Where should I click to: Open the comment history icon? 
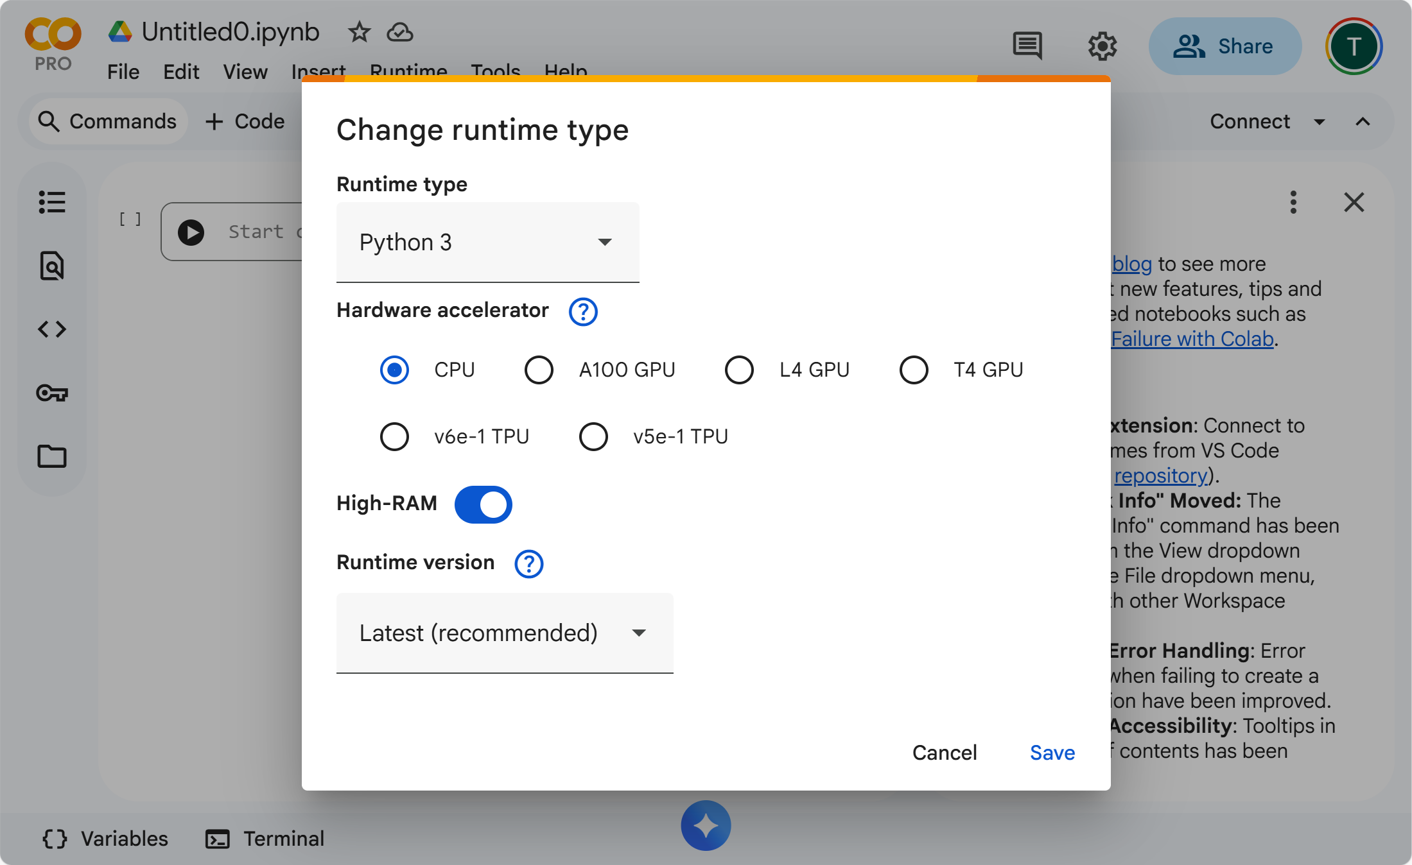[1026, 46]
